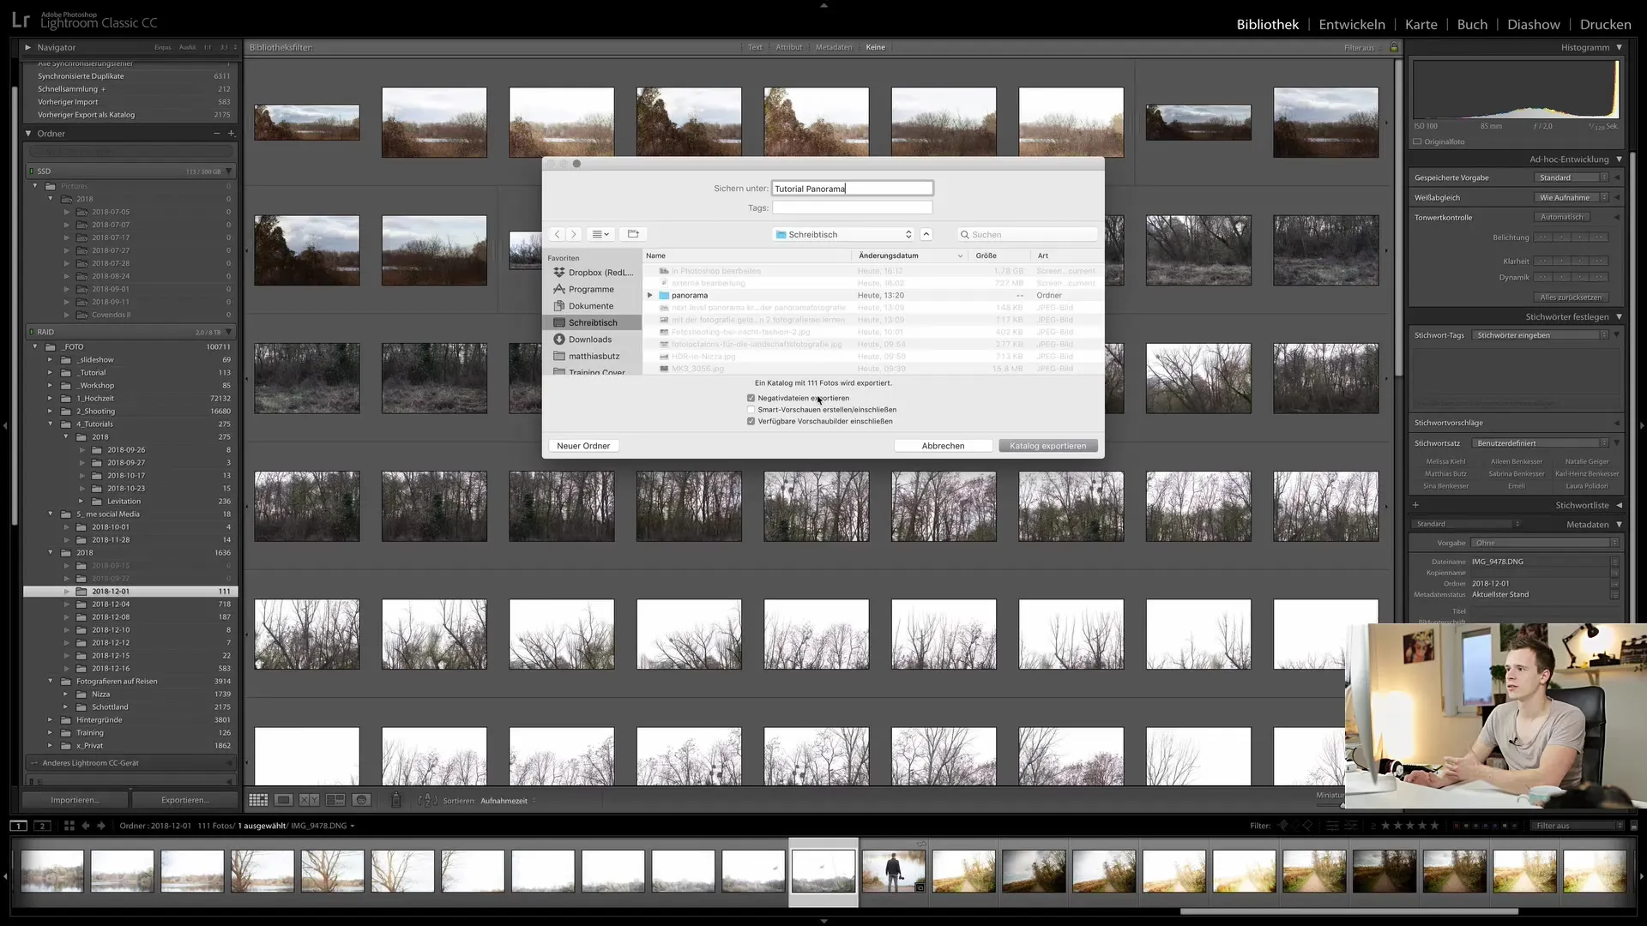Go forward arrow in export dialog
This screenshot has height=926, width=1647.
574,234
